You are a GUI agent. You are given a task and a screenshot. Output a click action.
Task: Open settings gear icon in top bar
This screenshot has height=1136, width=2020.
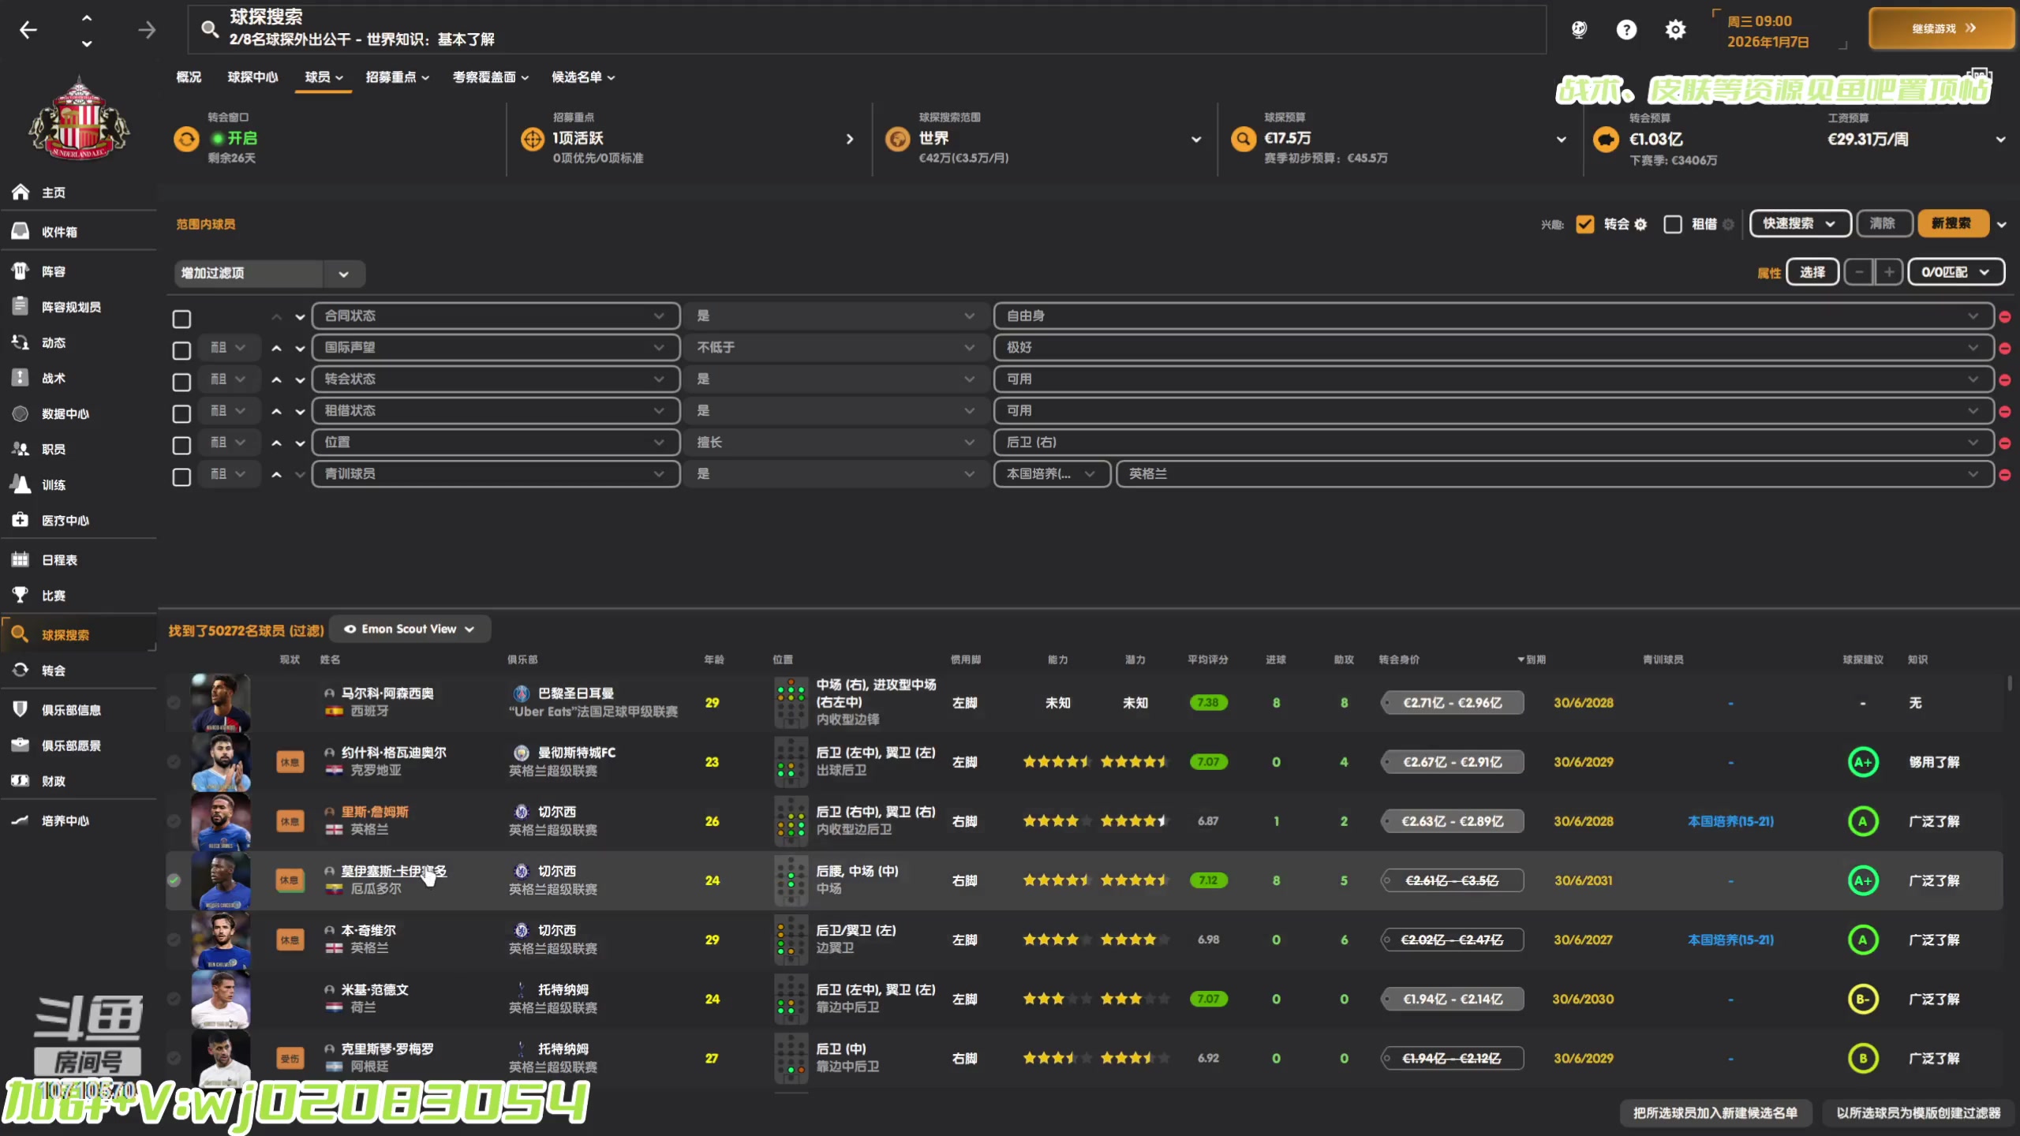(1675, 29)
